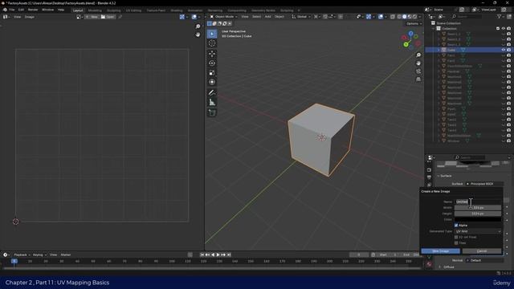The width and height of the screenshot is (514, 289).
Task: Toggle the viewport gizmos button
Action: (x=369, y=16)
